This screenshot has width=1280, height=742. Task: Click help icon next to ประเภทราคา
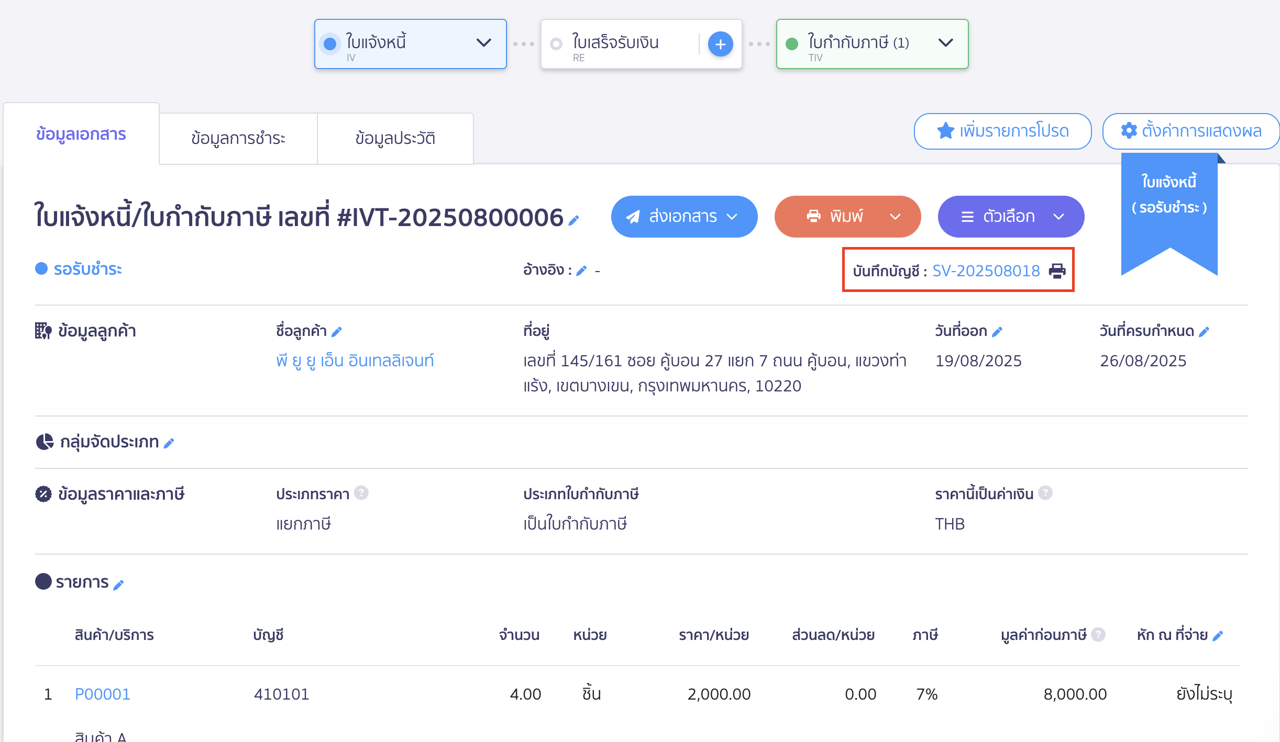361,493
